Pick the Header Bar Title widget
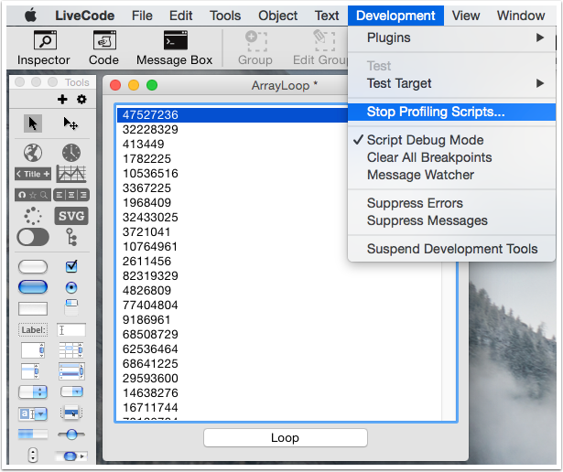This screenshot has width=563, height=472. tap(33, 174)
